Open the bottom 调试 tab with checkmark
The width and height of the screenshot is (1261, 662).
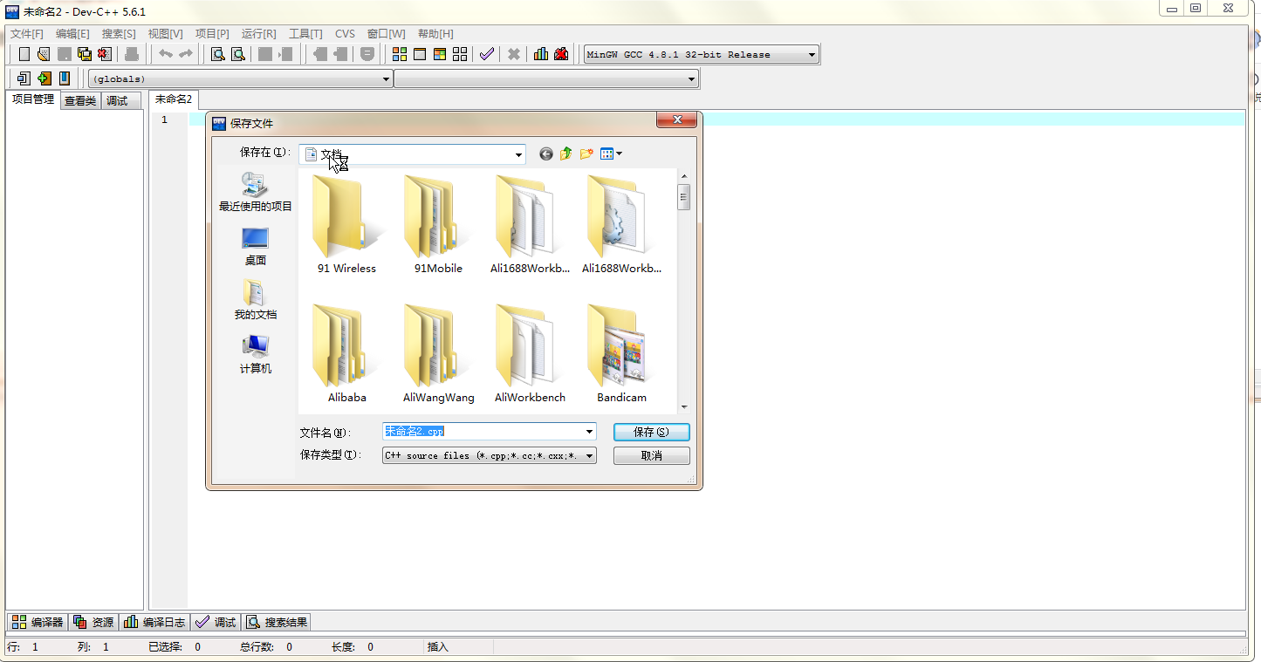point(216,622)
